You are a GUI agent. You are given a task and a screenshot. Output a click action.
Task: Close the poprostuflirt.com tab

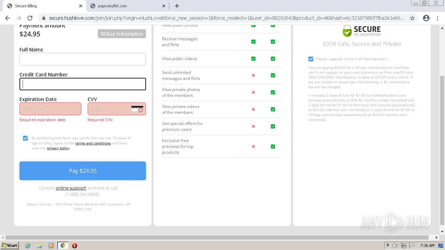164,6
